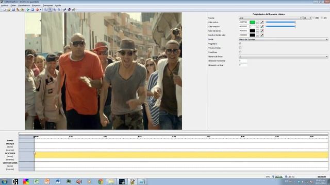
Task: Expand the Borde style dropdown
Action: [283, 40]
